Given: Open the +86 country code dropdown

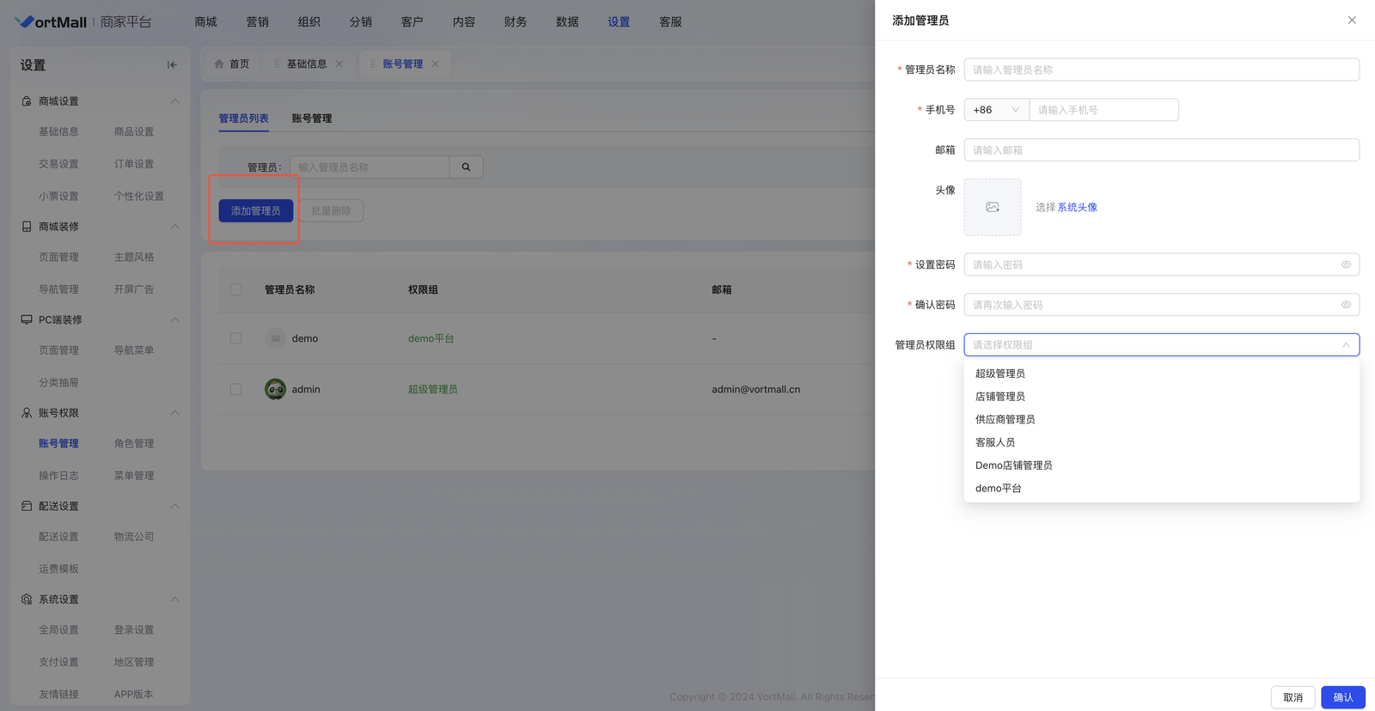Looking at the screenshot, I should [996, 110].
